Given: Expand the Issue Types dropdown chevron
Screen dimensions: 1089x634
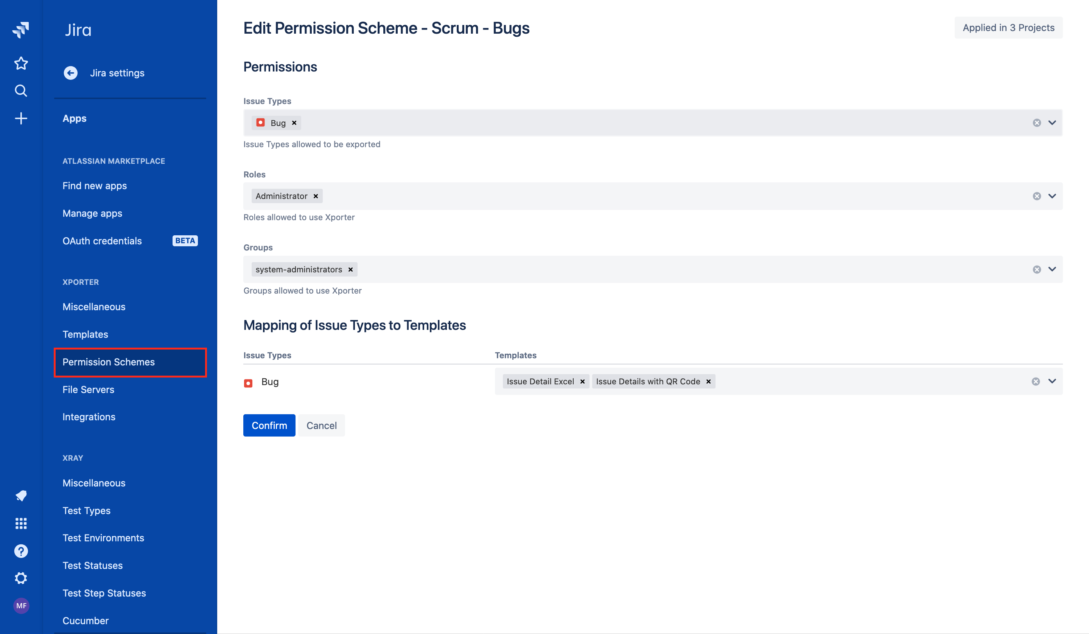Looking at the screenshot, I should pos(1052,123).
